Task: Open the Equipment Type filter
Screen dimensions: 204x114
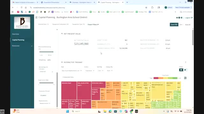Action: tap(78, 24)
